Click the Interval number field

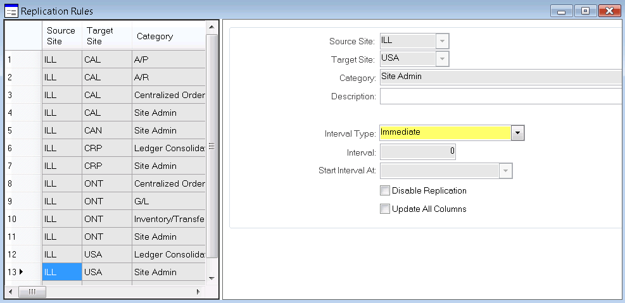point(417,152)
